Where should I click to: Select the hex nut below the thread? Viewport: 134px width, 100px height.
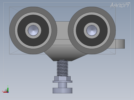(x=62, y=78)
